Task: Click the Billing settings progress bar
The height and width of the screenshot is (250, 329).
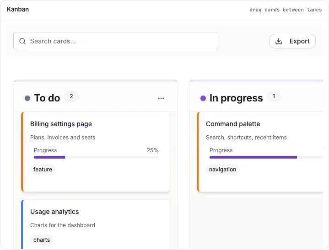Action: (96, 157)
